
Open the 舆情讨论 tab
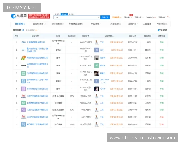tap(162, 24)
